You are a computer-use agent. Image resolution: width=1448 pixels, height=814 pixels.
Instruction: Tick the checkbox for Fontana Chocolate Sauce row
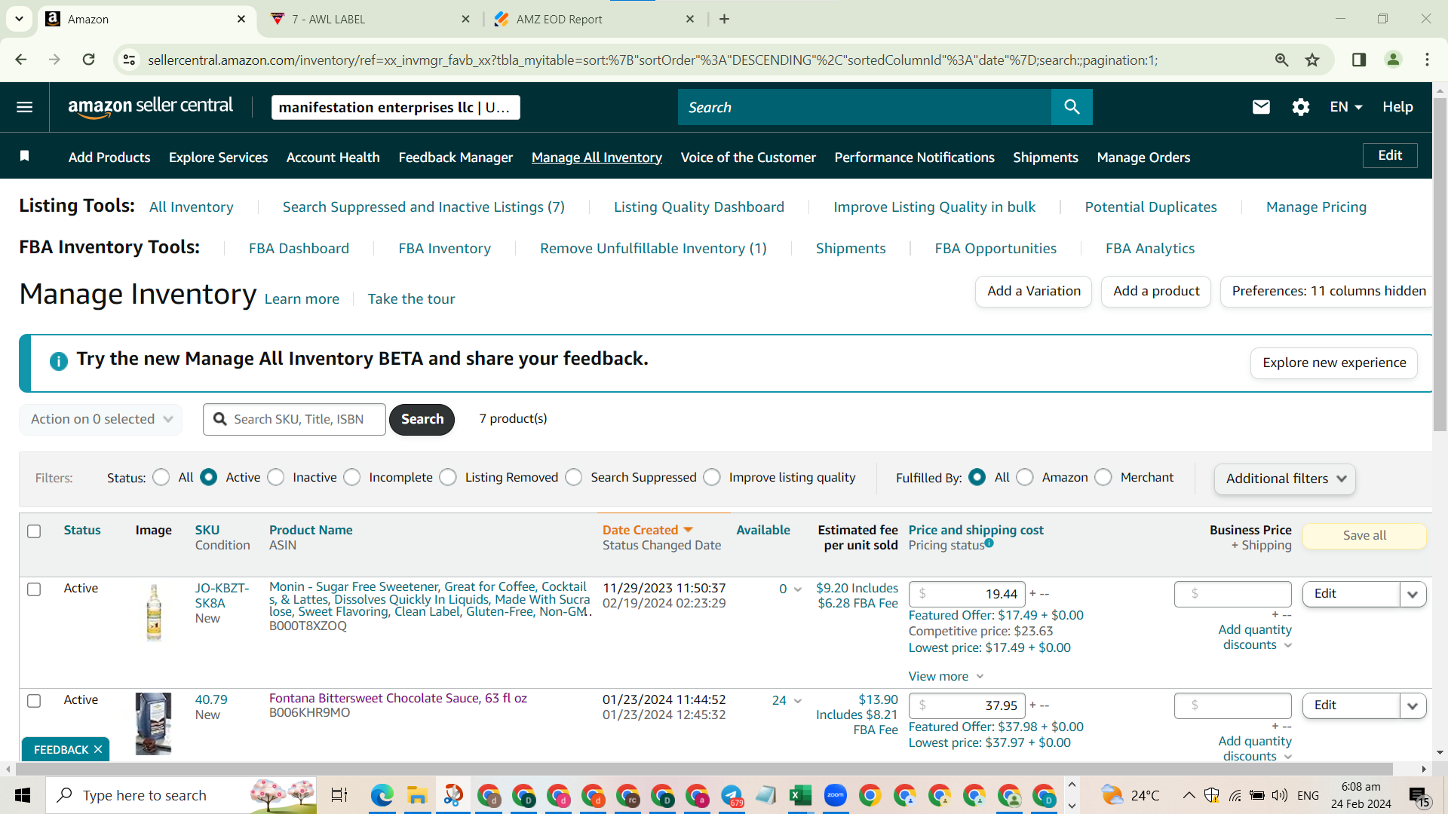pos(34,700)
